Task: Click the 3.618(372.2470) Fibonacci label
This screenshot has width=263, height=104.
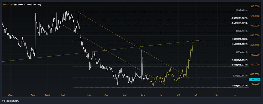Action: pos(240,85)
